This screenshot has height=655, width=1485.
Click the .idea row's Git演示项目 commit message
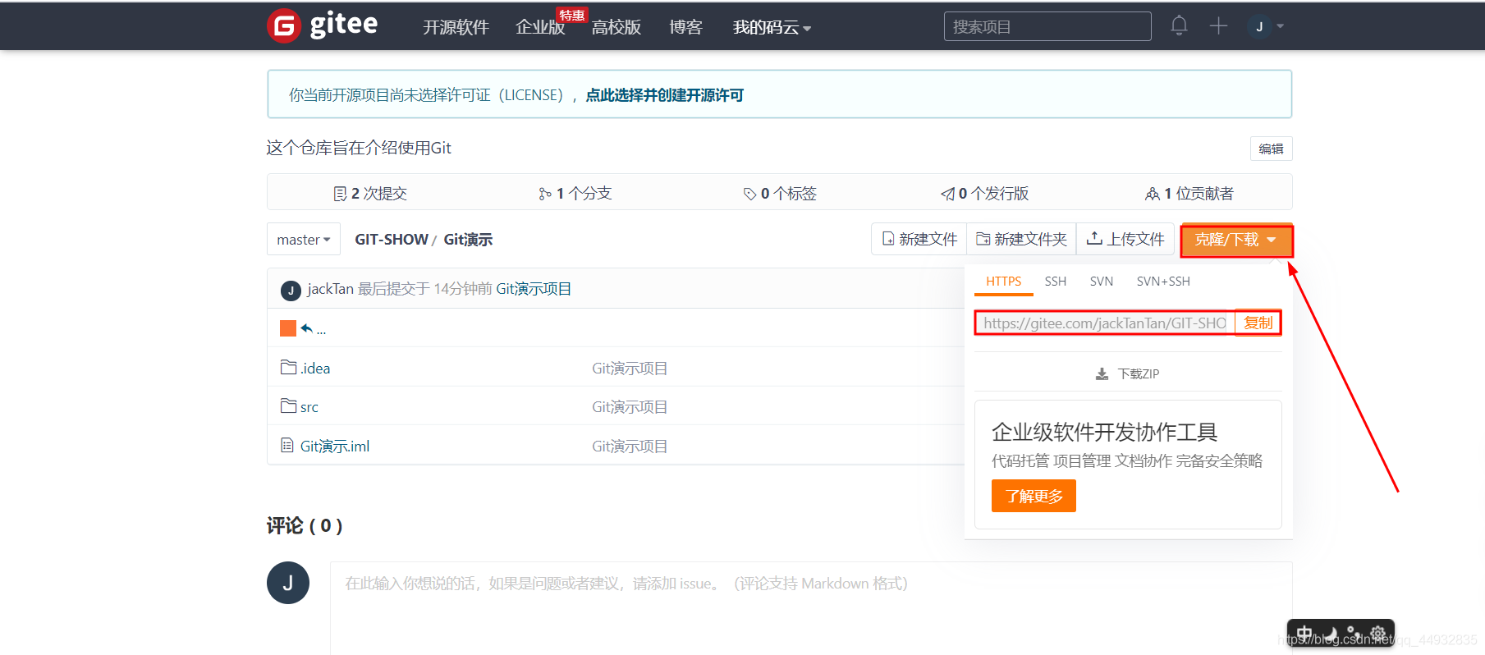tap(630, 369)
